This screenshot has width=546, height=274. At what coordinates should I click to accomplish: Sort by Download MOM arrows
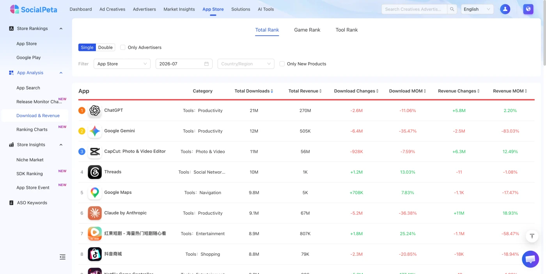425,91
